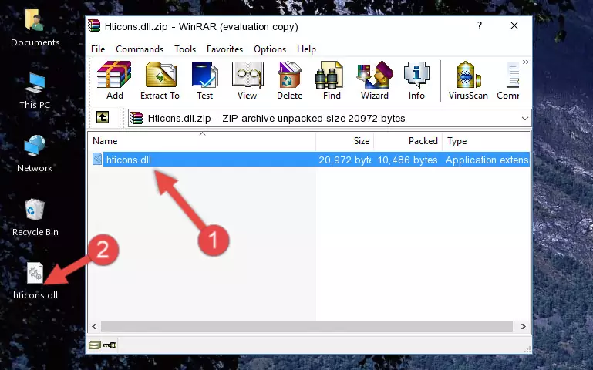
Task: Open the Help menu
Action: 306,49
